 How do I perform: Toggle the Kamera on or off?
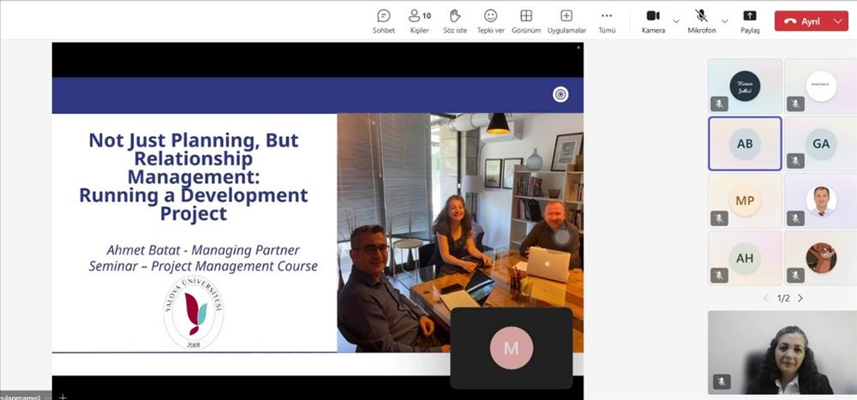(653, 21)
